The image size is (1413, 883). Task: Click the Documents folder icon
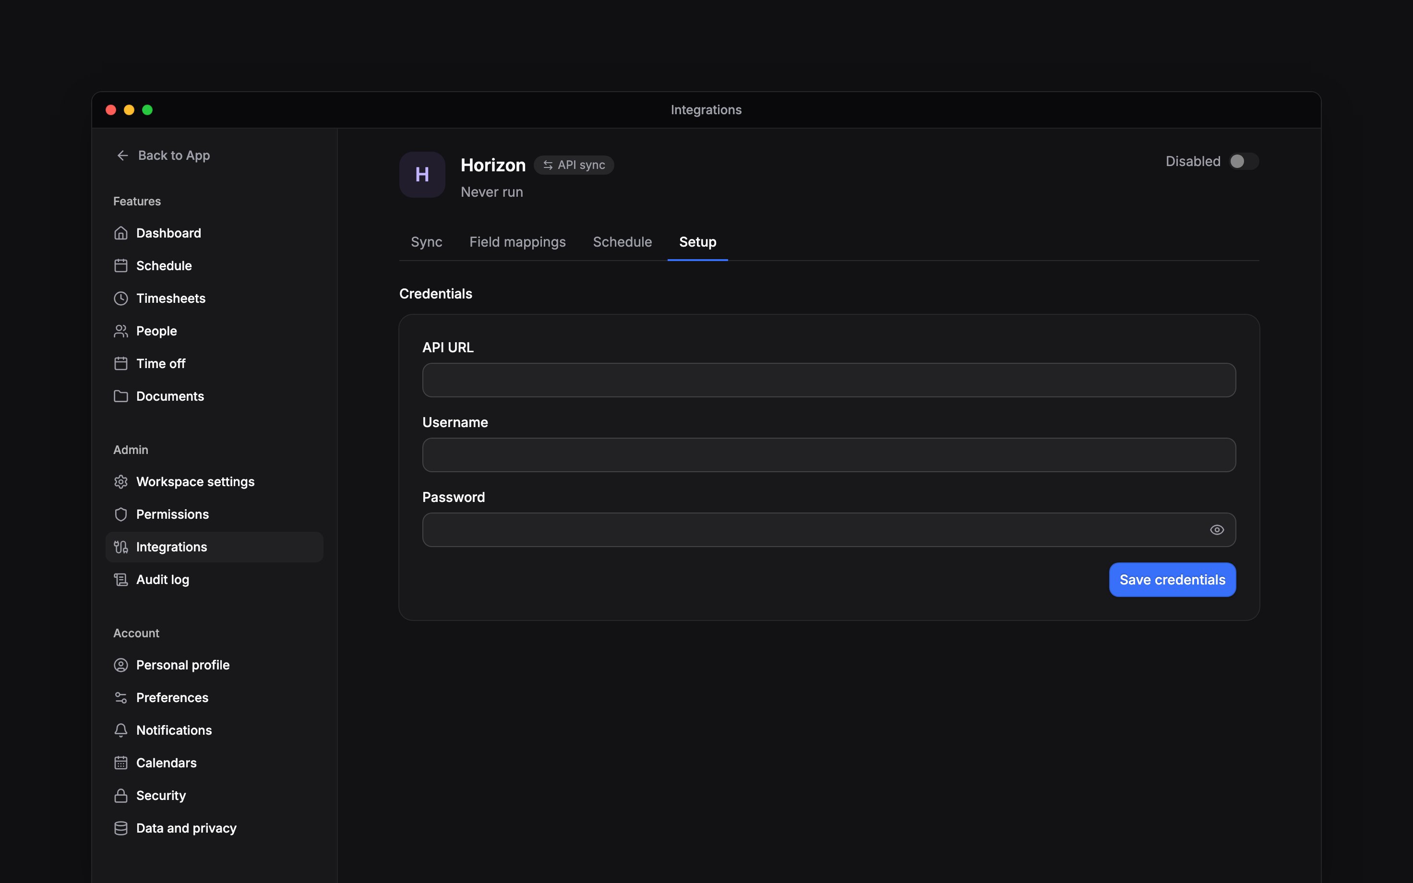(x=121, y=396)
